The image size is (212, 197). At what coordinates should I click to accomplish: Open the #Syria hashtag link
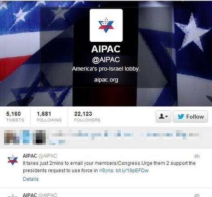[106, 171]
